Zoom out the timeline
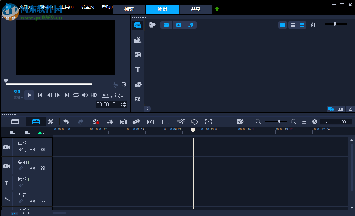This screenshot has height=216, width=355. (258, 122)
